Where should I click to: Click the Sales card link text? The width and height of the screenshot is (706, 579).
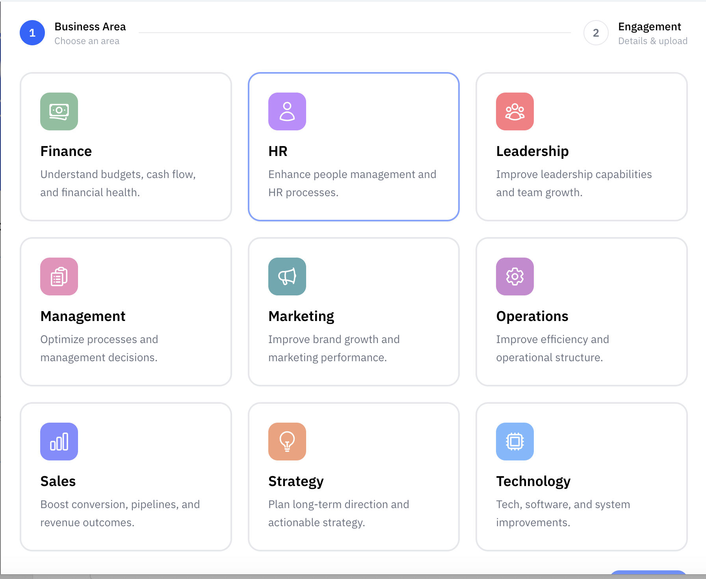point(58,481)
